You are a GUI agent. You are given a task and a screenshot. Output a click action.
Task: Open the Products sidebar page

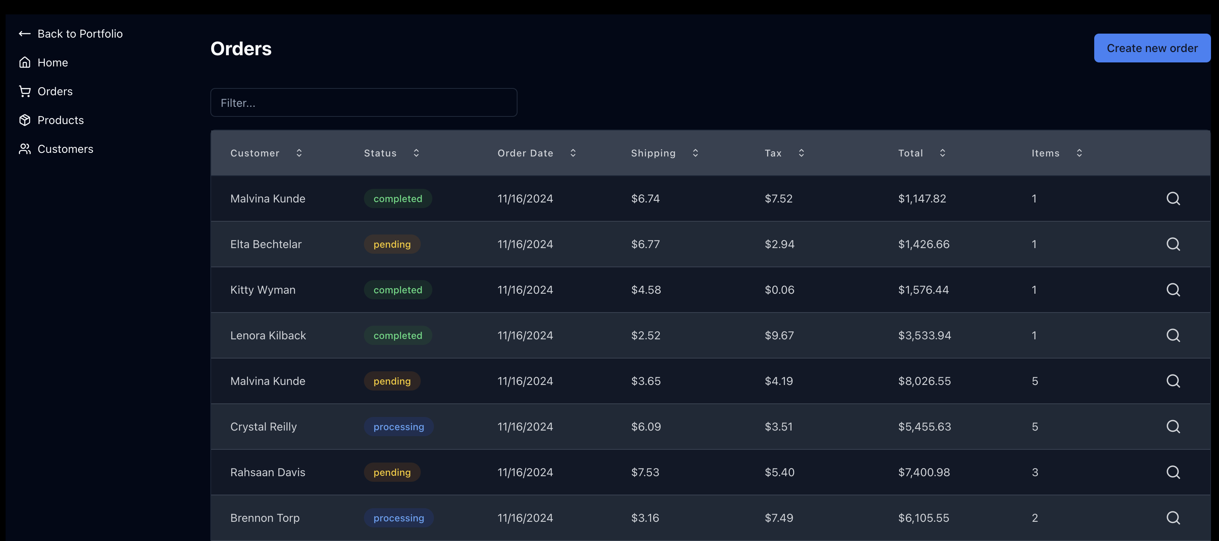[x=60, y=120]
